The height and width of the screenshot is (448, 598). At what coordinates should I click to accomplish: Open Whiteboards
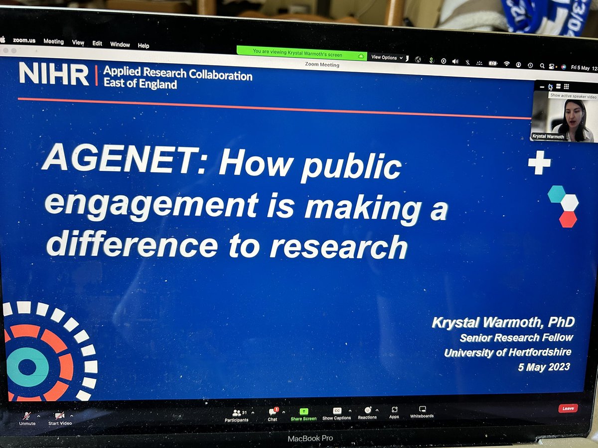pos(422,412)
